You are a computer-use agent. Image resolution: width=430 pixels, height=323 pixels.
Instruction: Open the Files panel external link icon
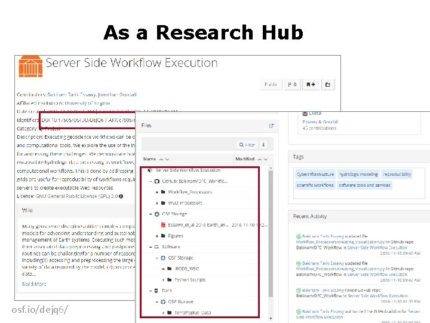(271, 126)
